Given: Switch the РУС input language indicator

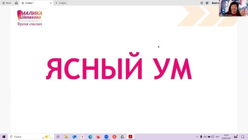Looking at the screenshot, I should click(x=218, y=136).
